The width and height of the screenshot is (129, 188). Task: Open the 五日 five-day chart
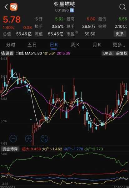pos(32,45)
